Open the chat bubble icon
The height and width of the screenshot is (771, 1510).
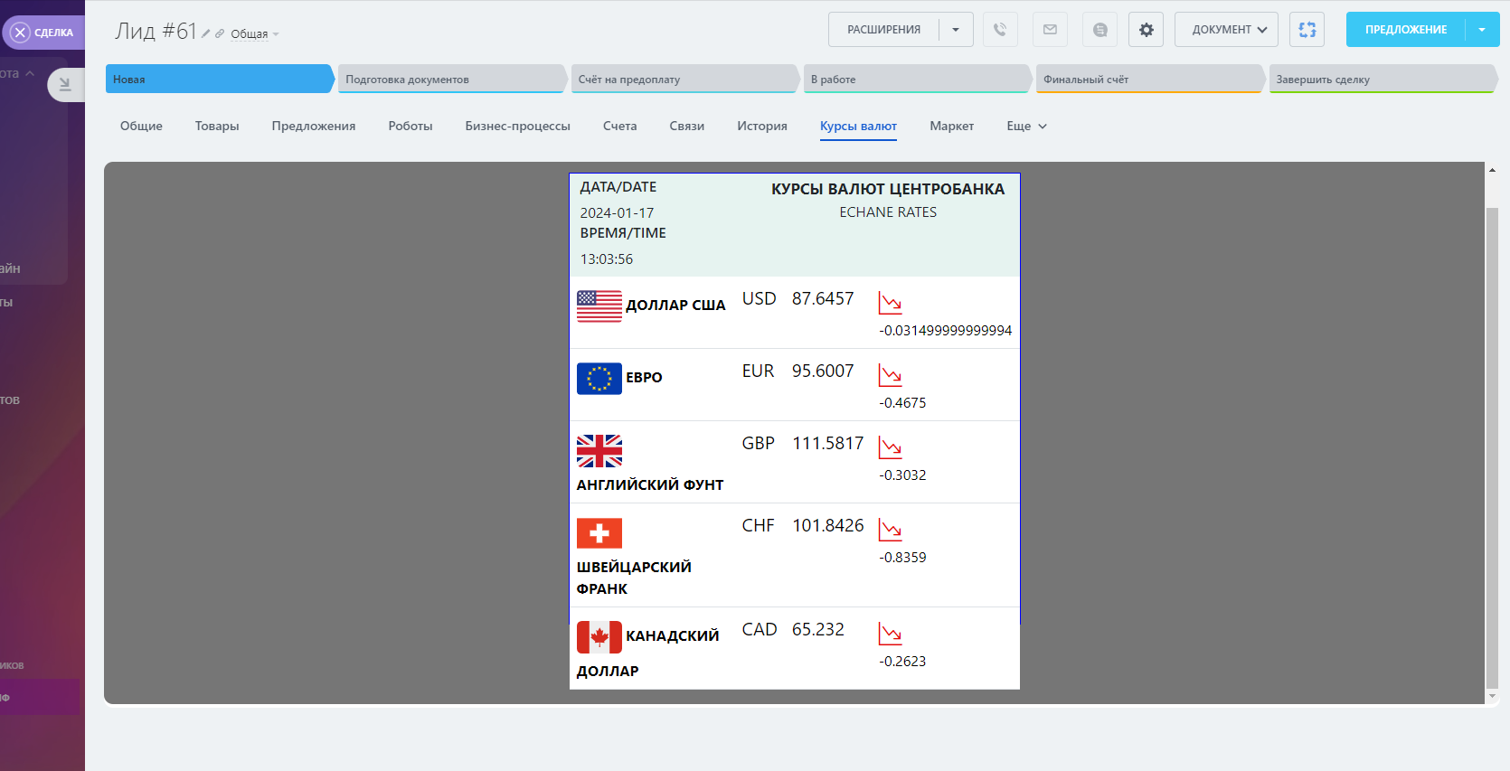1099,30
